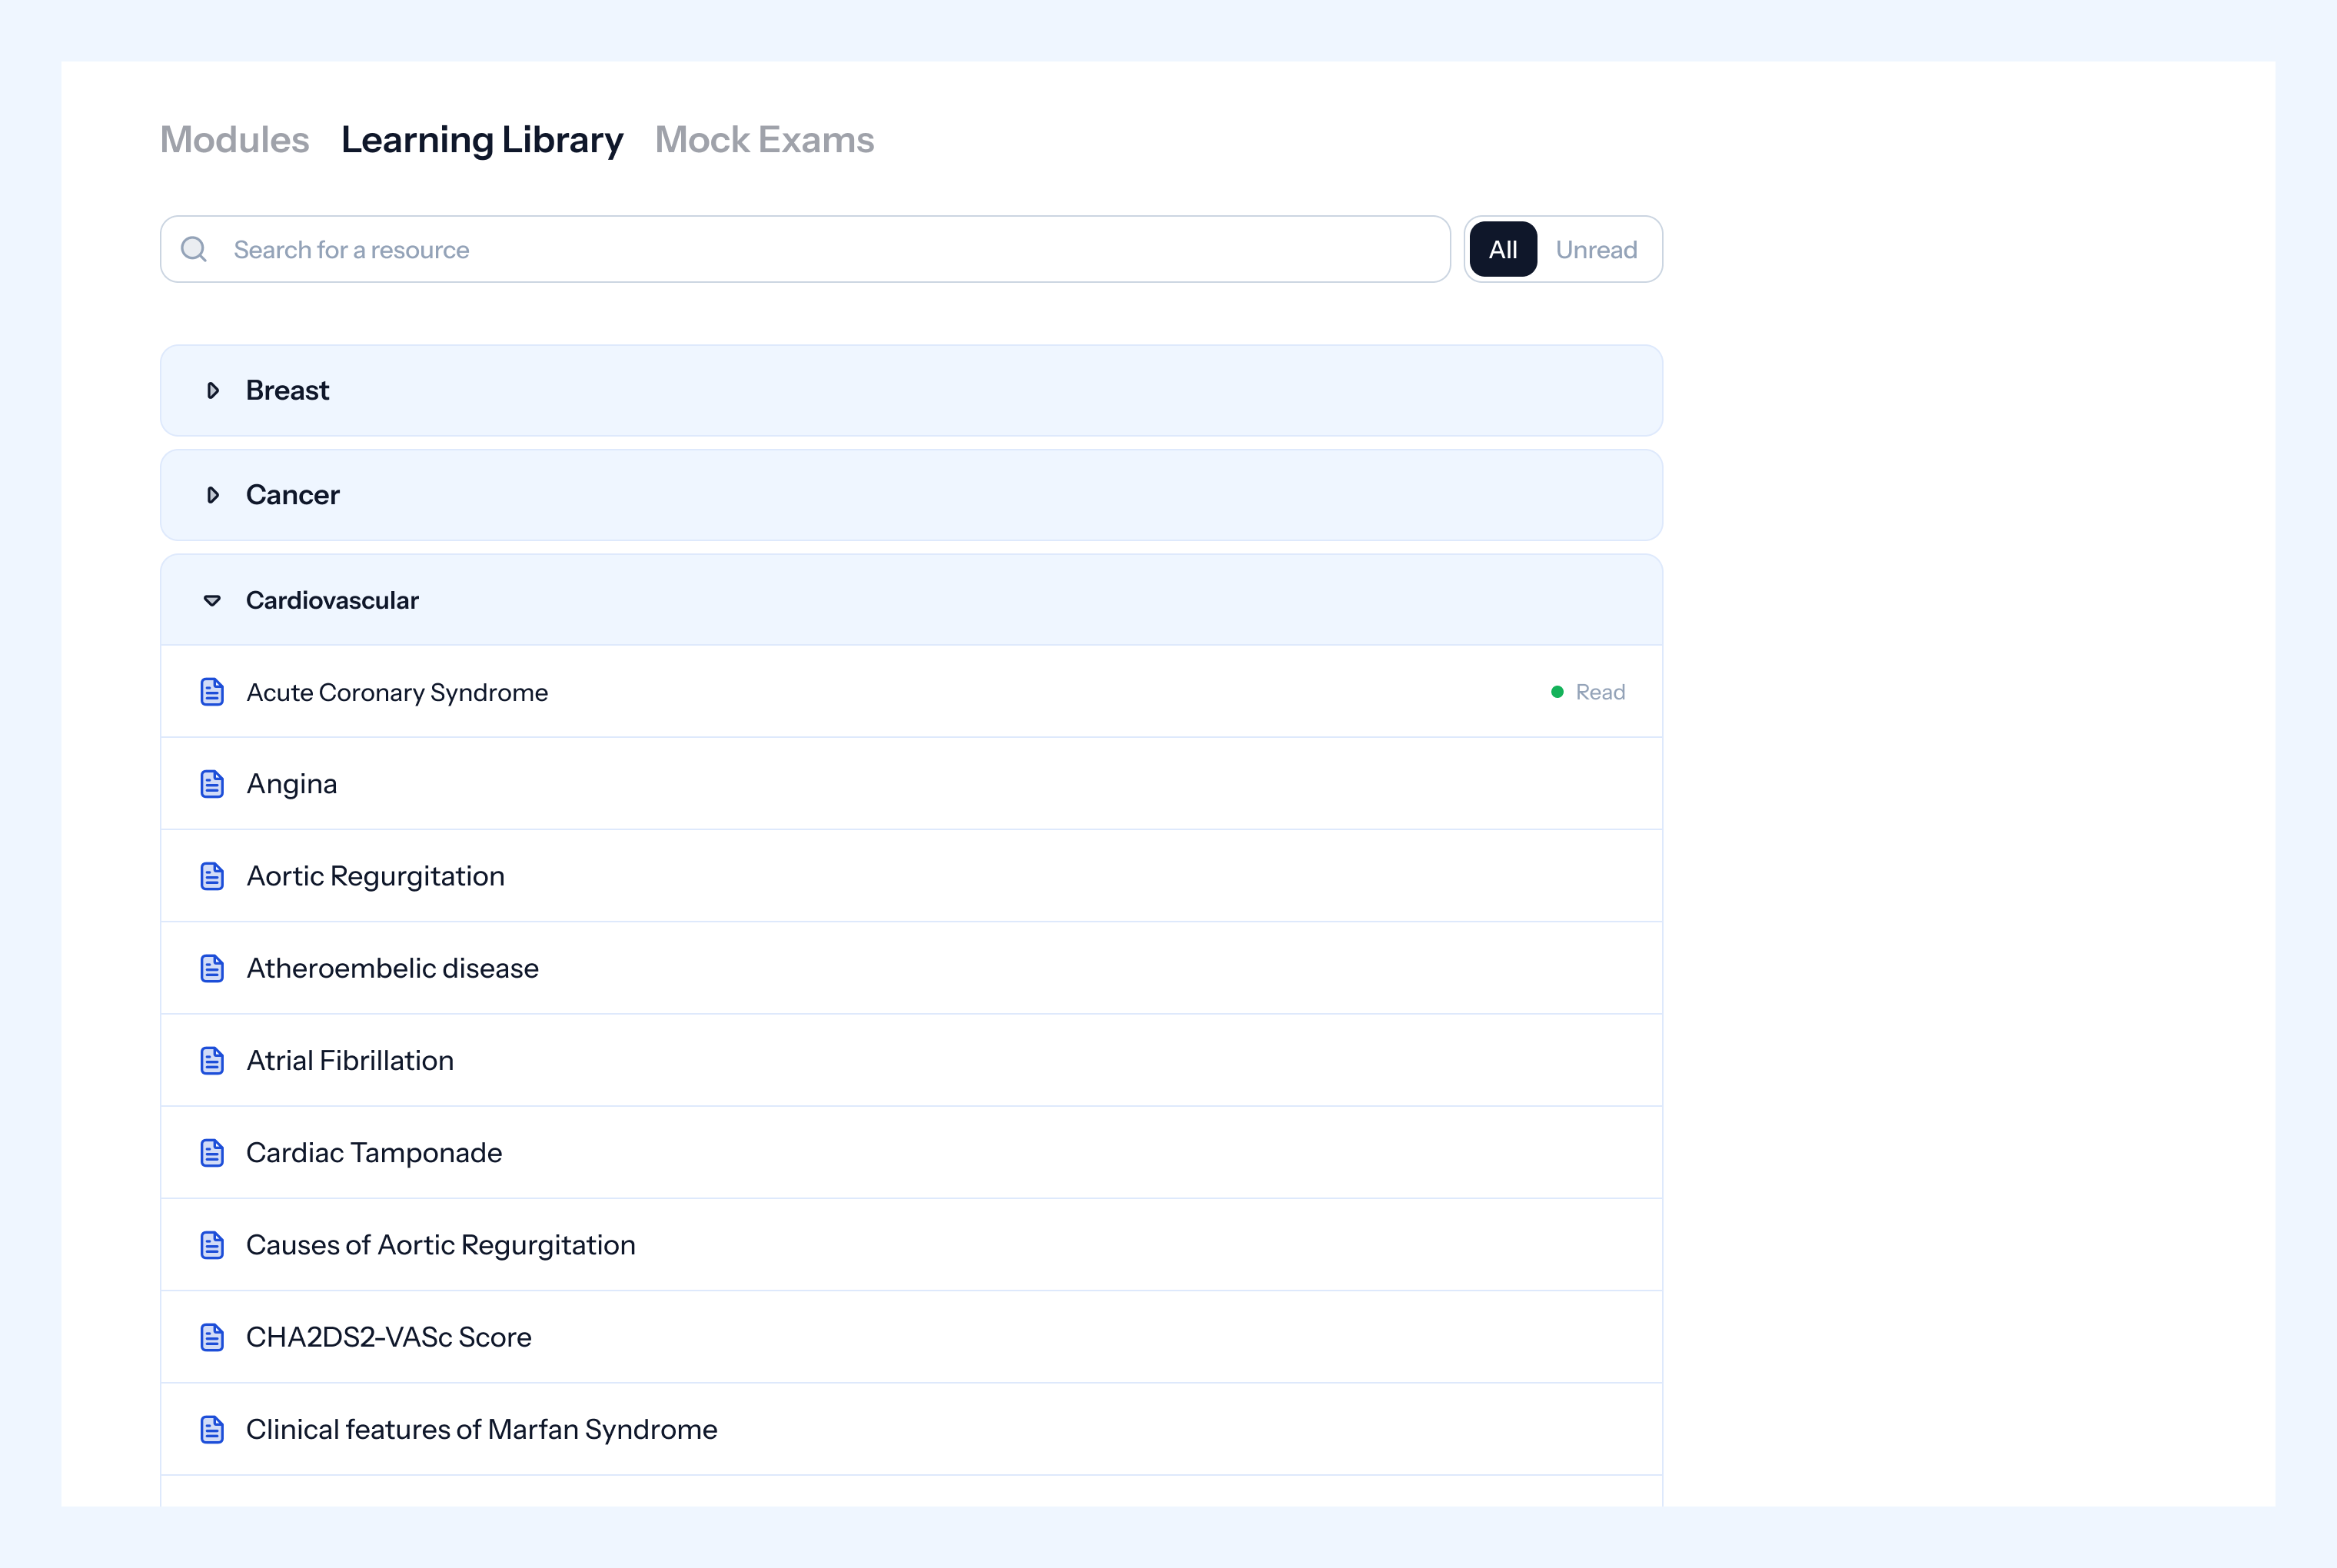Click the Atrial Fibrillation document icon
This screenshot has width=2337, height=1568.
coord(212,1060)
